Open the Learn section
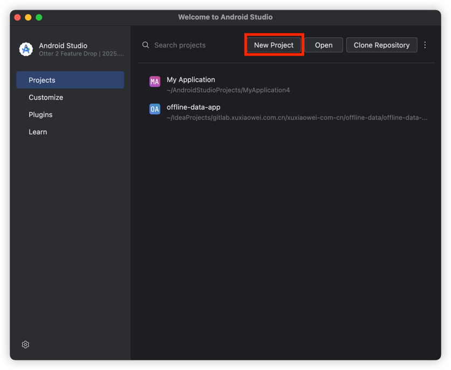 38,132
